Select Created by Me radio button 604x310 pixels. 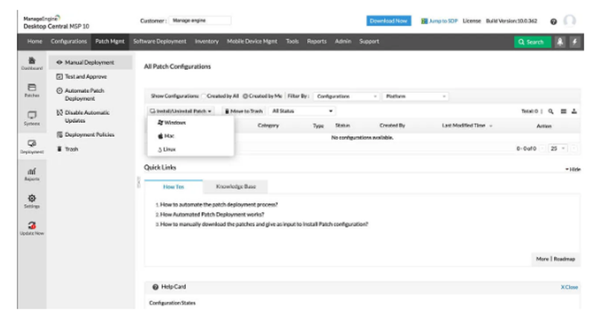point(245,96)
